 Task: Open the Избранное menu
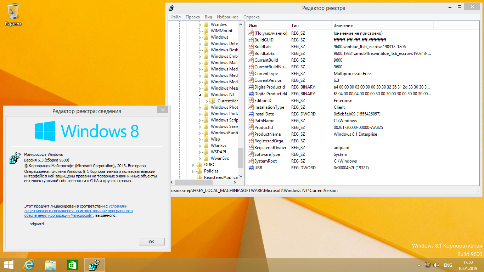pos(228,17)
